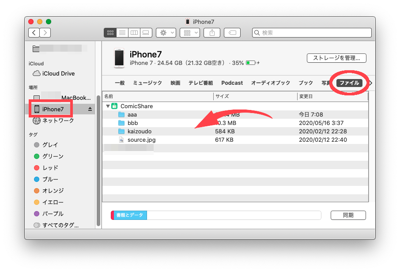Click the Share toolbar button

pos(212,33)
